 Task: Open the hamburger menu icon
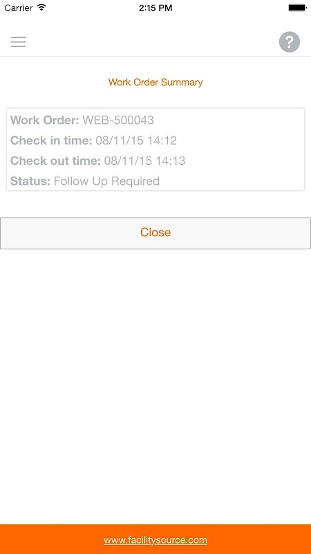pyautogui.click(x=19, y=42)
